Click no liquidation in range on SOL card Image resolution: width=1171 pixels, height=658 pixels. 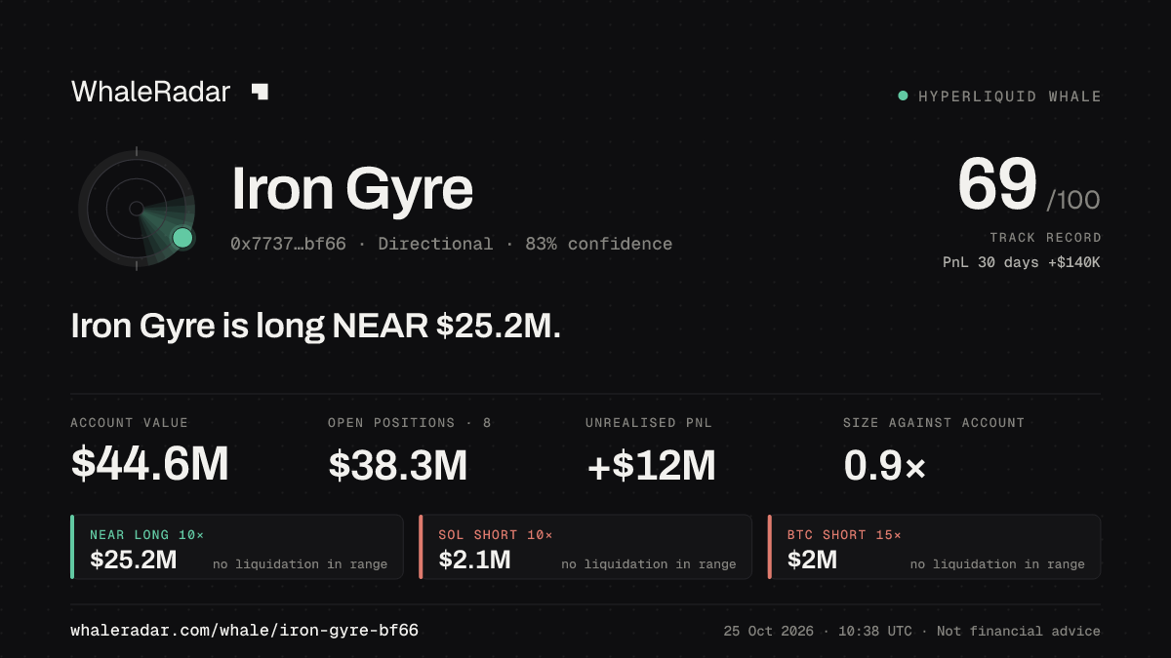pos(649,564)
